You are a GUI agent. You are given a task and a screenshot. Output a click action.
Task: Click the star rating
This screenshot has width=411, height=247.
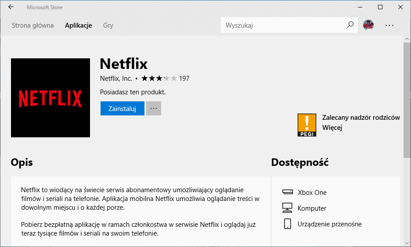[x=159, y=79]
